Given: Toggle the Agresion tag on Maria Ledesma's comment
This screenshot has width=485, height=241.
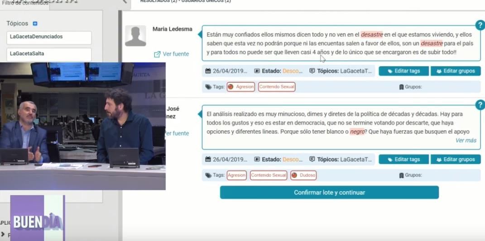Looking at the screenshot, I should tap(241, 87).
